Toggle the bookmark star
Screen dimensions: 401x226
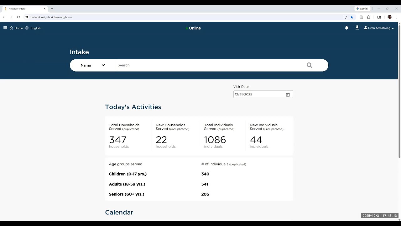tap(352, 17)
